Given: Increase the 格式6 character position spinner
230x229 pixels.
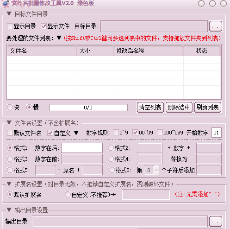Looking at the screenshot, I should pyautogui.click(x=157, y=168).
